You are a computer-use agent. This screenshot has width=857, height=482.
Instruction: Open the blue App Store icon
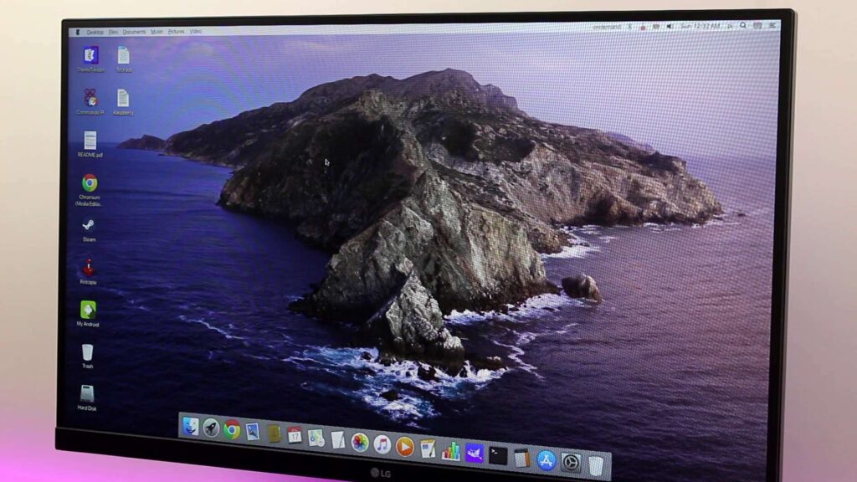[546, 461]
